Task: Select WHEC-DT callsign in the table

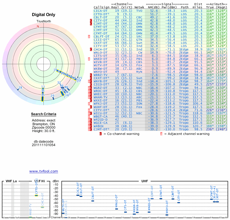Action: (x=100, y=94)
